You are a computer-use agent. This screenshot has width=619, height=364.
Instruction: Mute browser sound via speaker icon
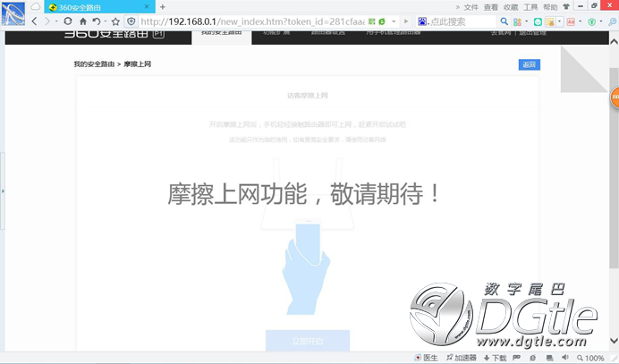565,357
